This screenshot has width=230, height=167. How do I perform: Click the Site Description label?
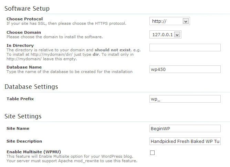pos(24,141)
